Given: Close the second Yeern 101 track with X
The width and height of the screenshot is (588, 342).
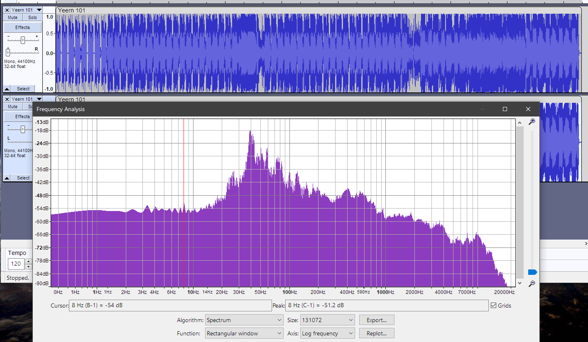Looking at the screenshot, I should pyautogui.click(x=7, y=99).
